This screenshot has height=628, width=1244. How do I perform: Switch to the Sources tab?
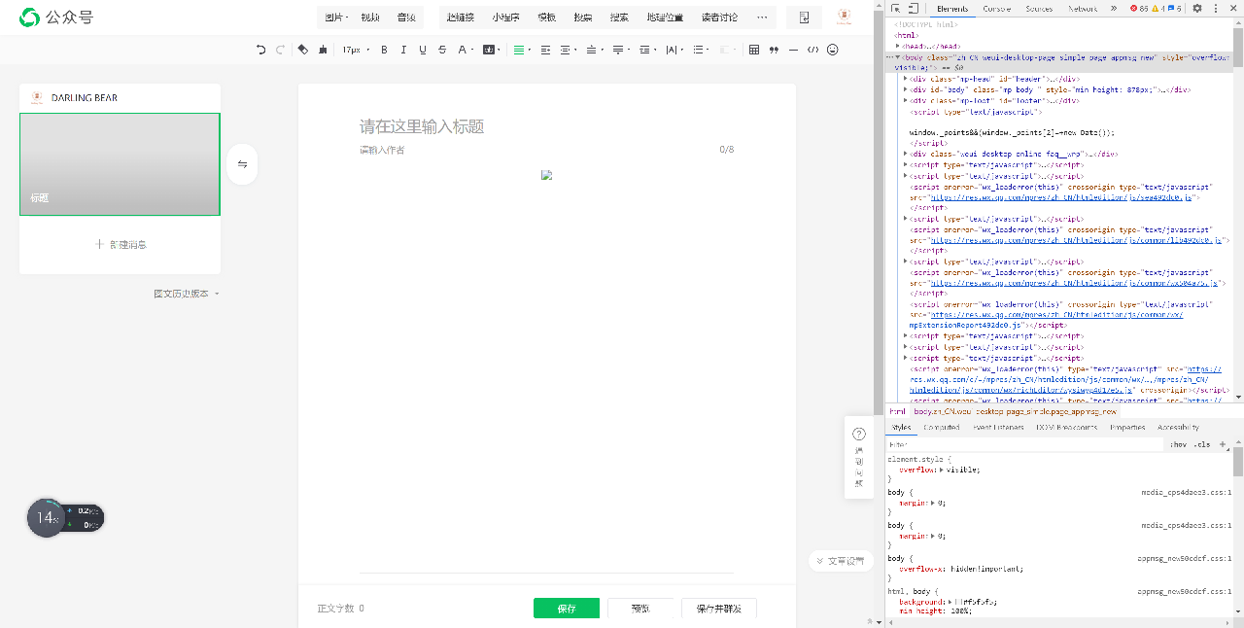[x=1039, y=8]
